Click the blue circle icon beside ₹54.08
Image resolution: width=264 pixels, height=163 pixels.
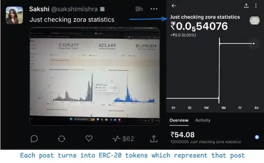click(257, 137)
